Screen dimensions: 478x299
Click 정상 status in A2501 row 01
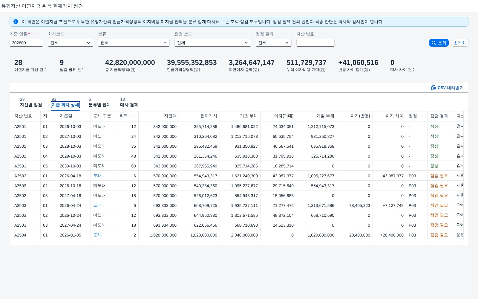tap(434, 126)
